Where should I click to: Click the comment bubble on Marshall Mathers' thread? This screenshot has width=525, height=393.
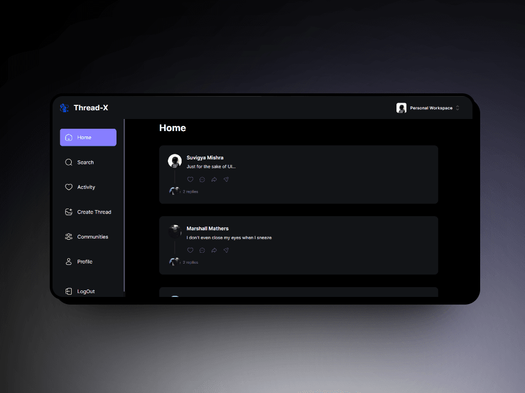tap(202, 251)
